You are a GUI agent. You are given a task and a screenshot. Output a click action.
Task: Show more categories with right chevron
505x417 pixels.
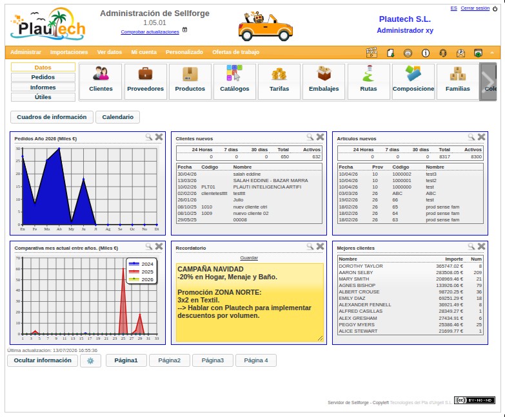(488, 82)
